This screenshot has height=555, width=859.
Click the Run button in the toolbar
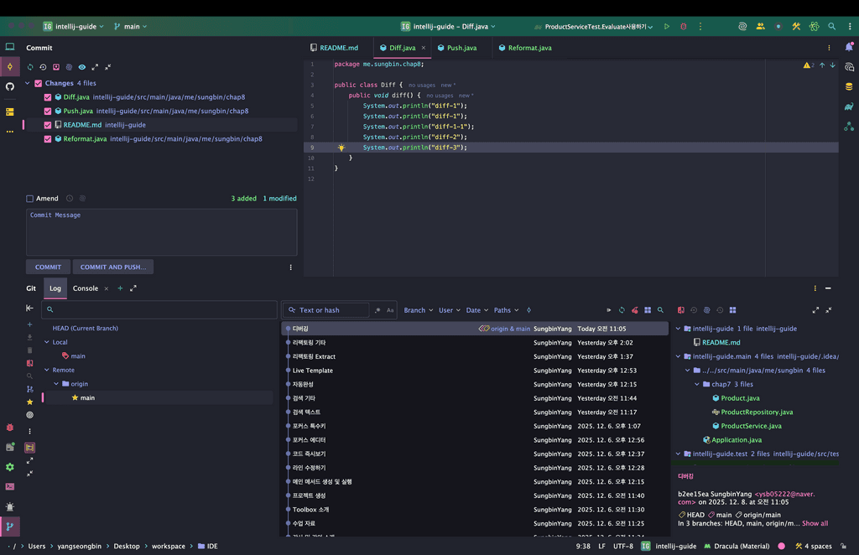667,27
